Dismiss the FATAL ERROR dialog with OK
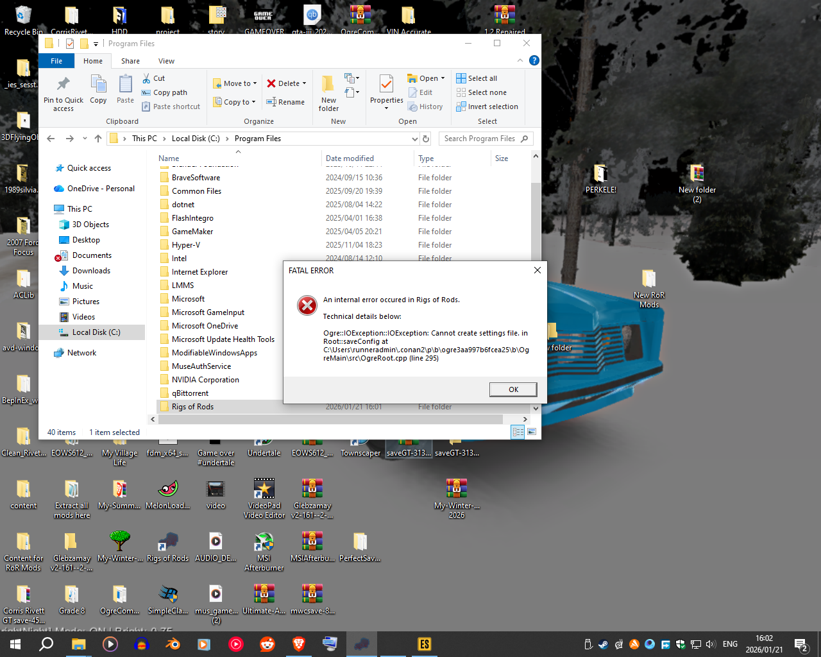The image size is (821, 657). [512, 389]
